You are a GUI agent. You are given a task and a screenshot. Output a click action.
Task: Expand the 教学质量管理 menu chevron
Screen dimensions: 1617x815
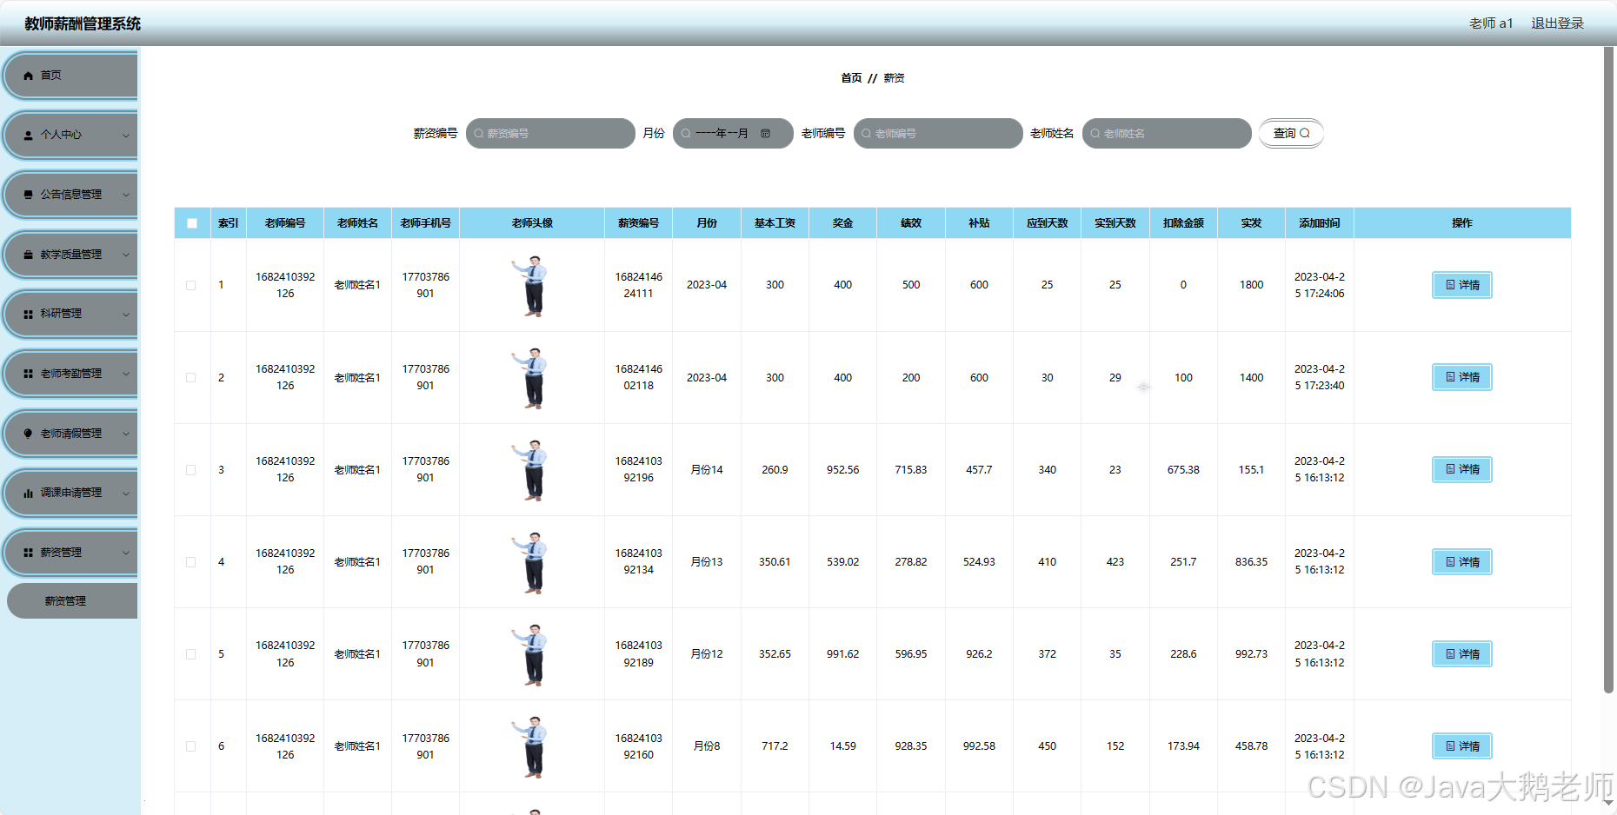pos(126,255)
